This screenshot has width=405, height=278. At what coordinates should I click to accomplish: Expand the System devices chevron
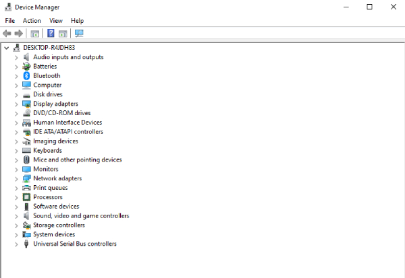16,235
